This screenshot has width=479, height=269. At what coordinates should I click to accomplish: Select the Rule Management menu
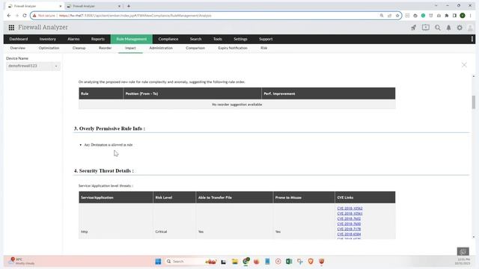[132, 39]
